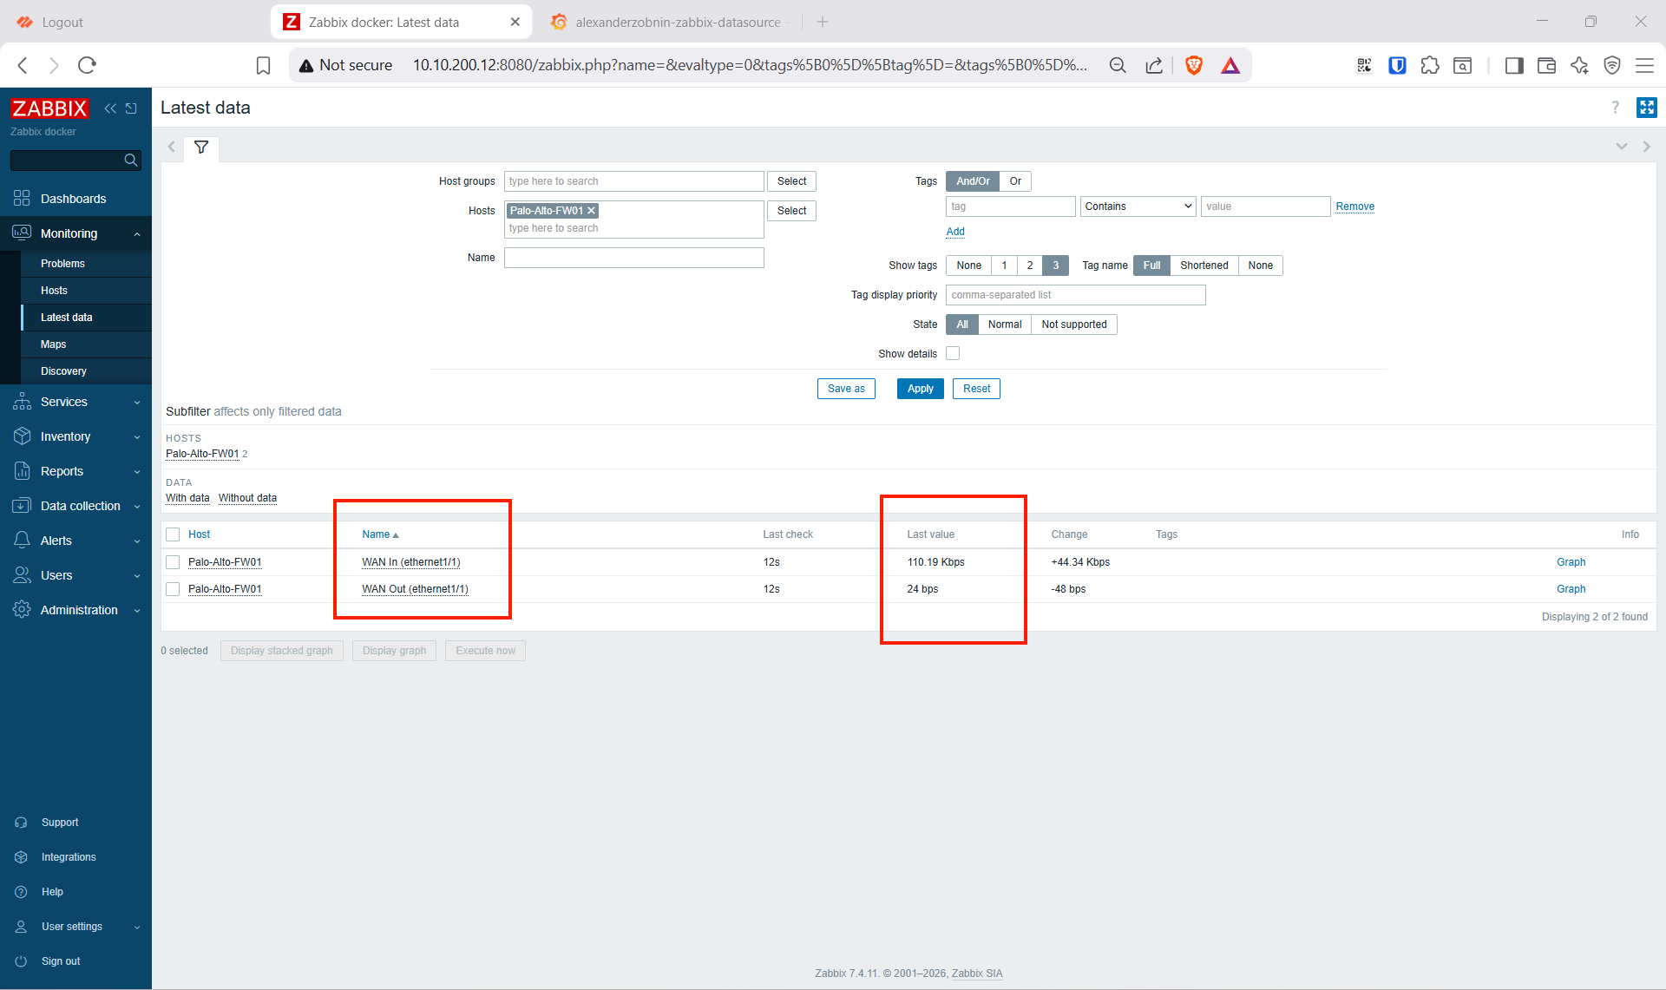This screenshot has height=990, width=1666.
Task: Open the browser extensions puzzle icon
Action: (1430, 65)
